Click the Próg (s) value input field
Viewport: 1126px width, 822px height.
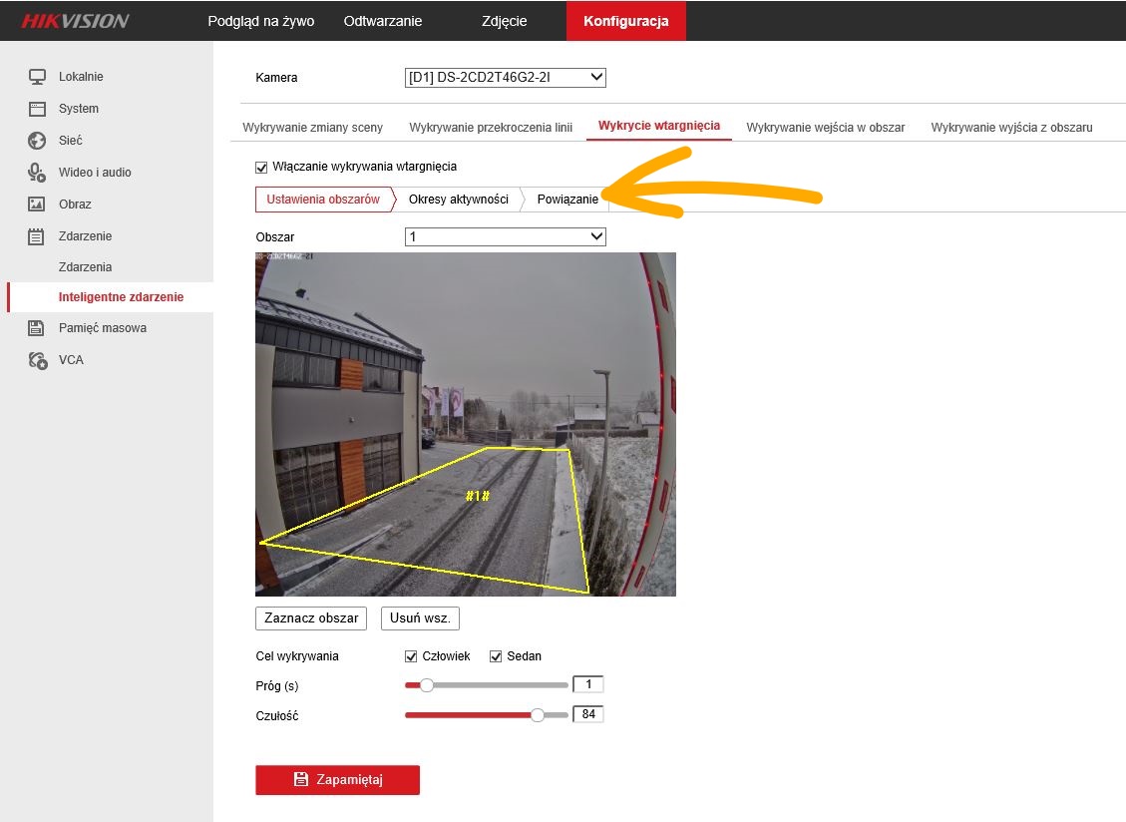(x=588, y=684)
